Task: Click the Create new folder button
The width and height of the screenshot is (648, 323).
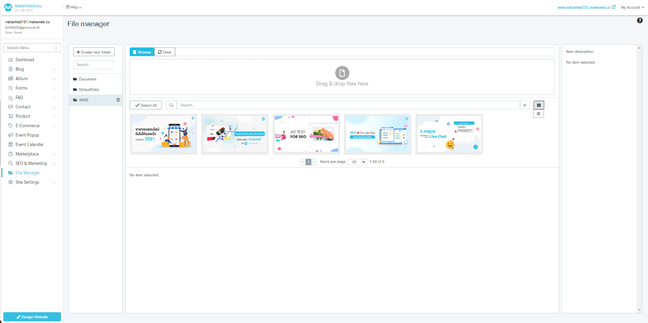Action: tap(93, 52)
